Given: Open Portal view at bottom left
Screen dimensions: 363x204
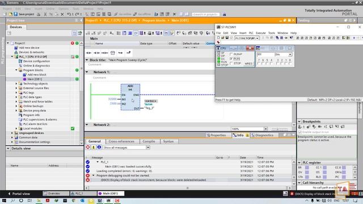Looking at the screenshot, I should (19, 194).
